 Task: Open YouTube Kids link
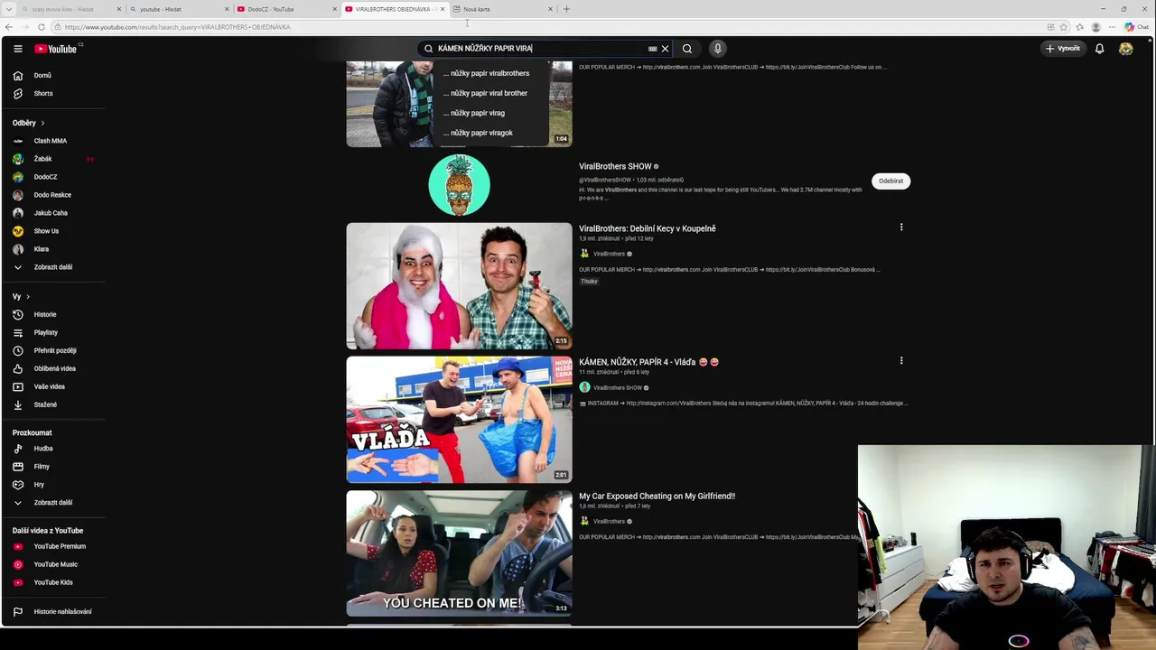tap(53, 582)
